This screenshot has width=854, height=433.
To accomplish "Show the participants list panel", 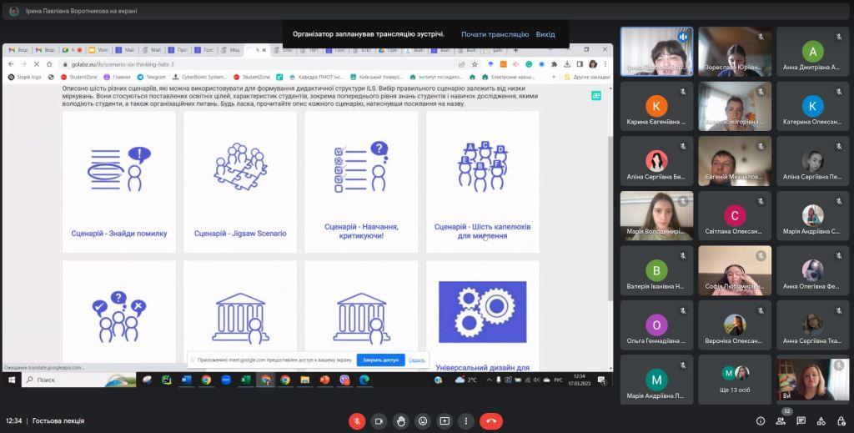I will click(x=781, y=421).
